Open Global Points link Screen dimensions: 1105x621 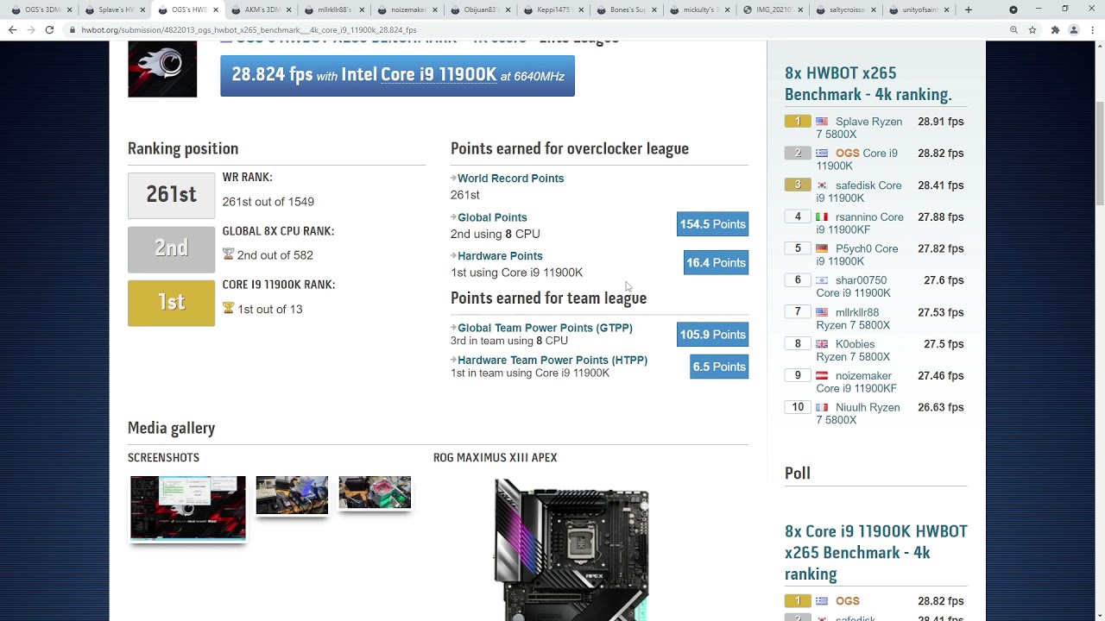[x=492, y=217]
